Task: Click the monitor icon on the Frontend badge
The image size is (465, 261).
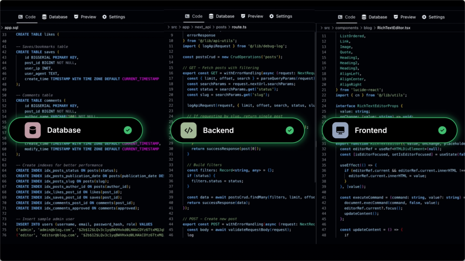Action: (340, 130)
